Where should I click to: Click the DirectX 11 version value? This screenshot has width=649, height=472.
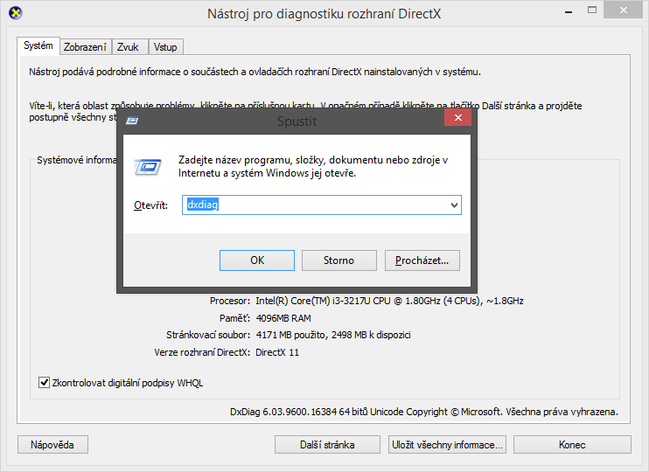277,352
